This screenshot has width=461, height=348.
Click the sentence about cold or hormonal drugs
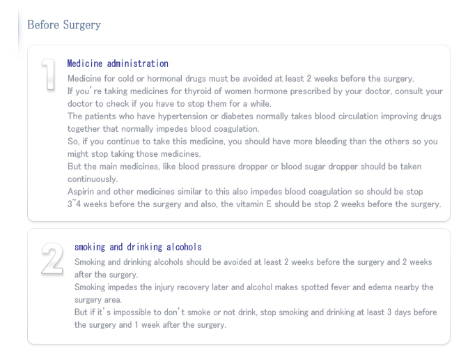[x=241, y=79]
